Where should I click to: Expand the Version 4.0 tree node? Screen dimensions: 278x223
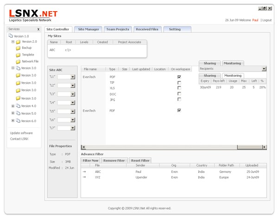(x=13, y=106)
